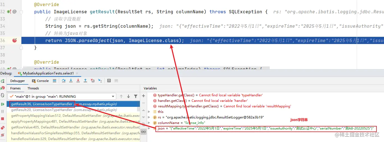Expand the 'this' variable node
The image size is (384, 142).
coord(149,112)
